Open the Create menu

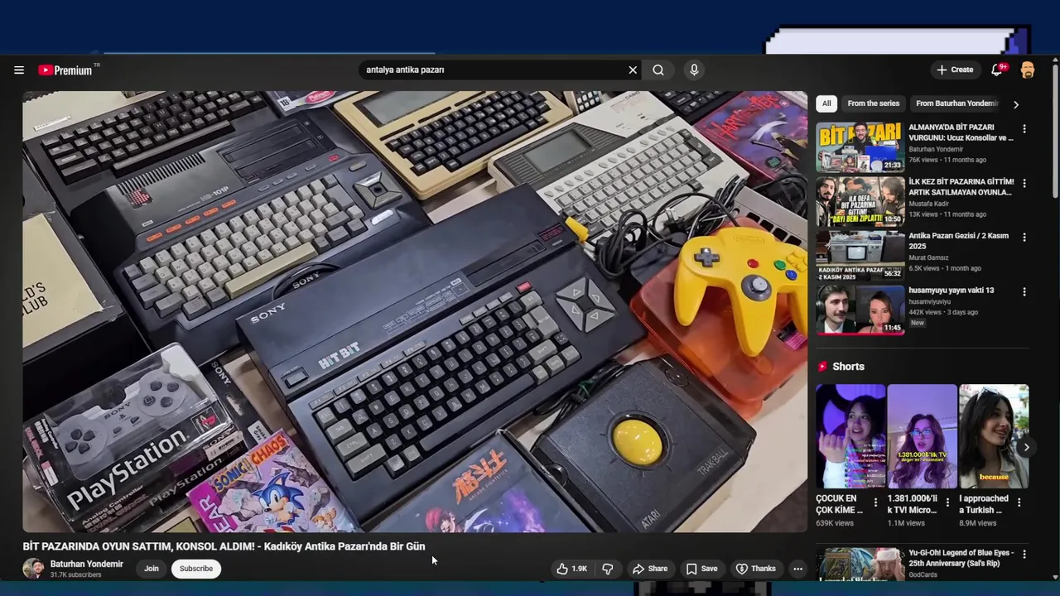(955, 70)
